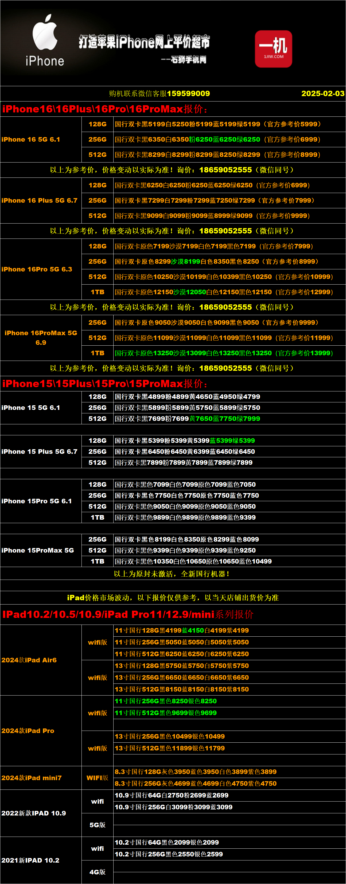Click the iPhone 15ProMax 5G model cell
The image size is (346, 884).
point(38,550)
